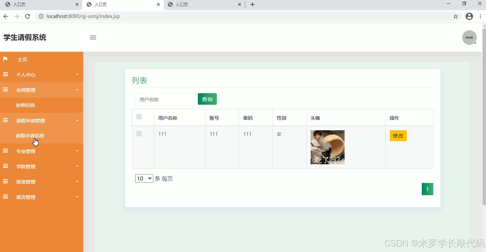
Task: Click the grid icon beside 留言管理
Action: click(5, 197)
